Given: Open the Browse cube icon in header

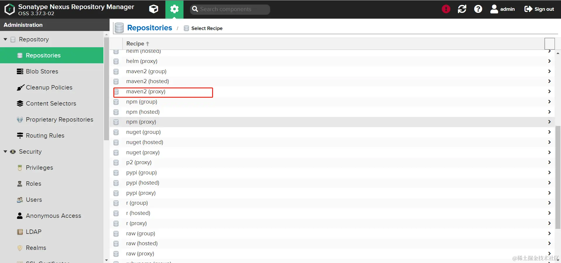Looking at the screenshot, I should (x=154, y=9).
